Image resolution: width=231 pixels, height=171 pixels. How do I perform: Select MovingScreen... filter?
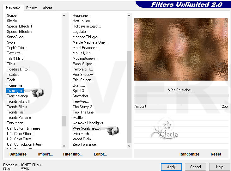click(85, 58)
